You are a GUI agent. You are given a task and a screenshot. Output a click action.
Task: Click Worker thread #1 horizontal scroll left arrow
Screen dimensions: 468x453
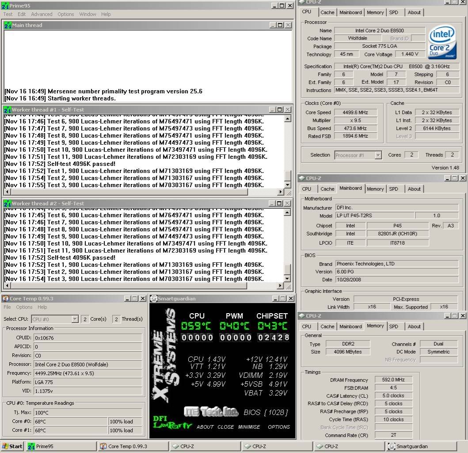7,192
